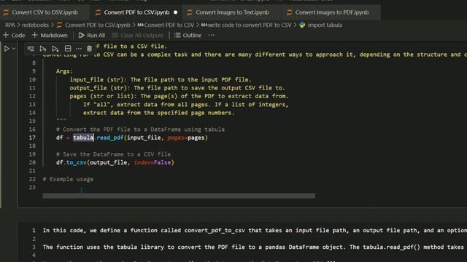Image resolution: width=467 pixels, height=262 pixels.
Task: Click the Run by Line cell icon
Action: coord(31,49)
